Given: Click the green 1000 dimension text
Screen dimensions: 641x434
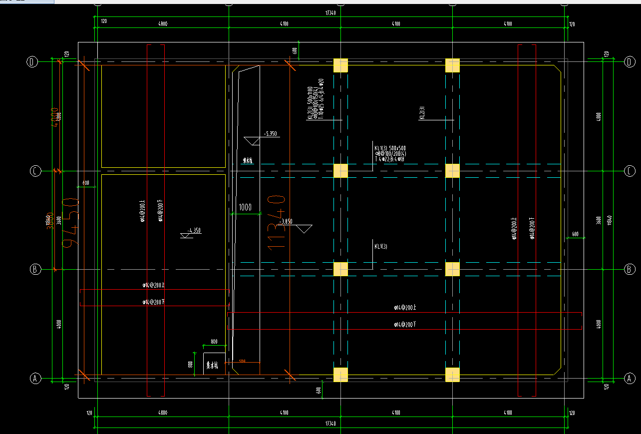Looking at the screenshot, I should pyautogui.click(x=245, y=207).
